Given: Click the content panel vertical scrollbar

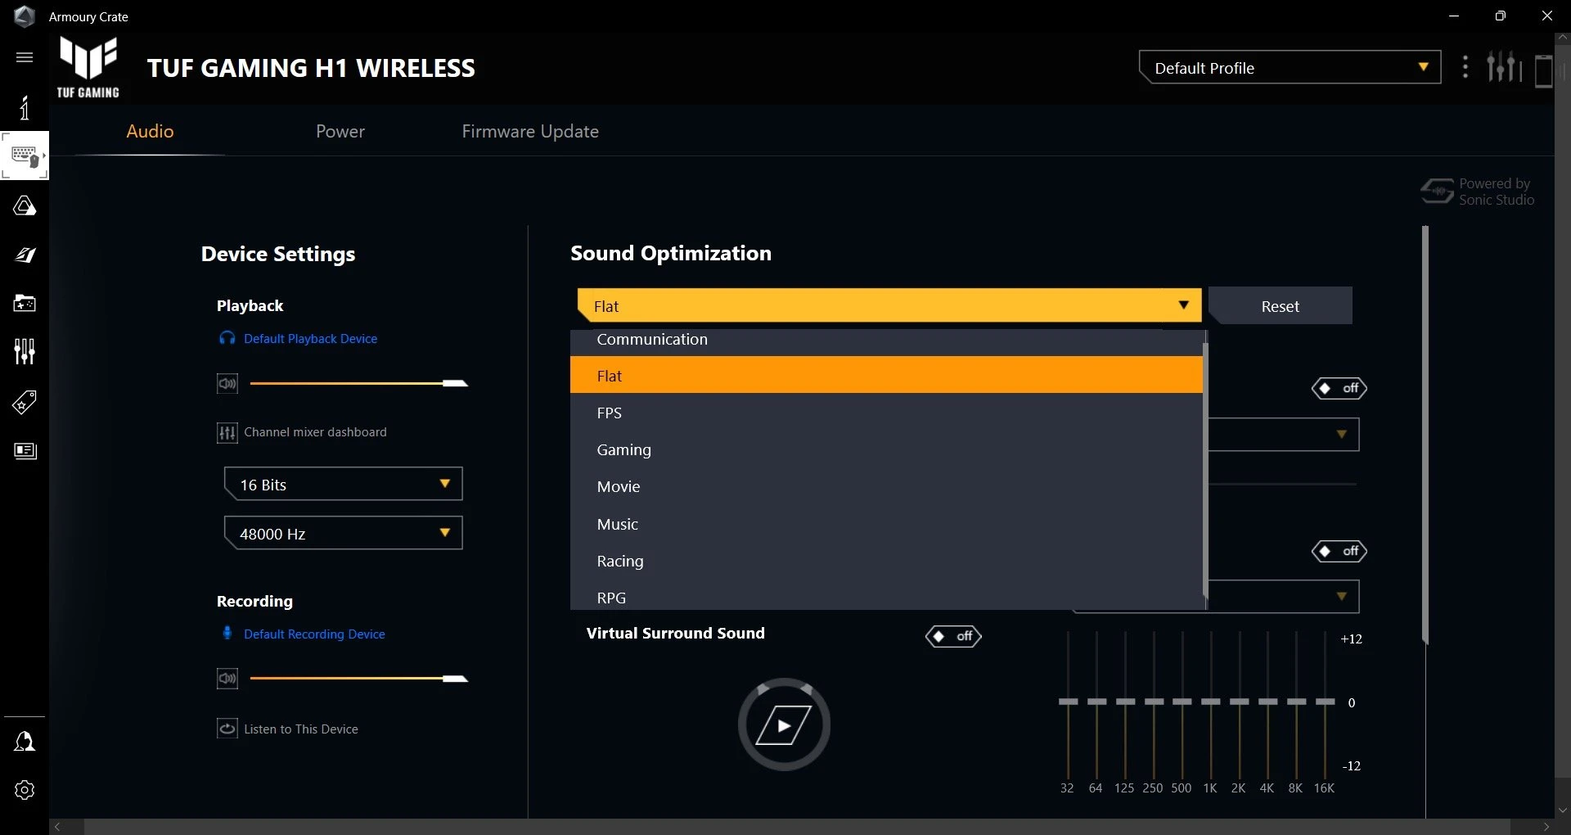Looking at the screenshot, I should (1425, 434).
